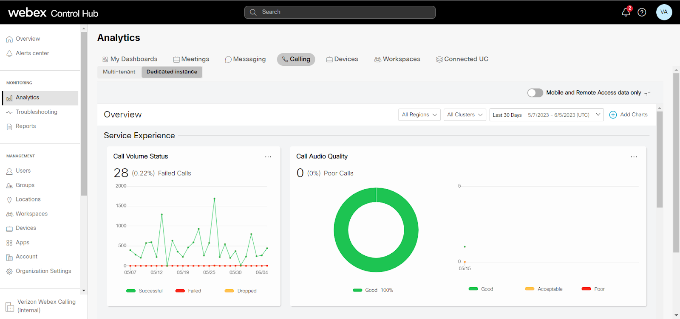The width and height of the screenshot is (680, 319).
Task: Click the Calling tab phone icon
Action: pyautogui.click(x=285, y=59)
